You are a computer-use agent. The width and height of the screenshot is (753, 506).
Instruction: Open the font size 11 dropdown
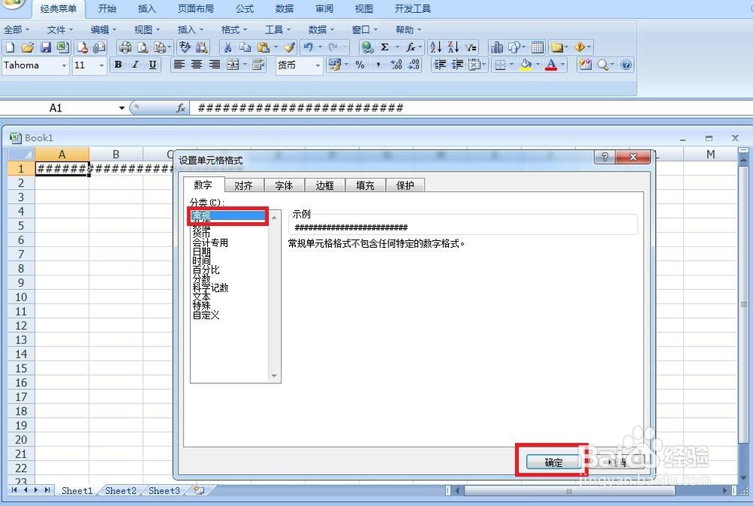(102, 66)
